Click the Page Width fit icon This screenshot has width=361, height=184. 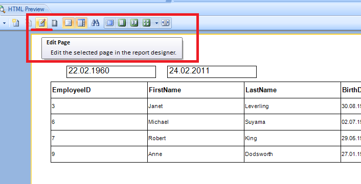click(165, 23)
